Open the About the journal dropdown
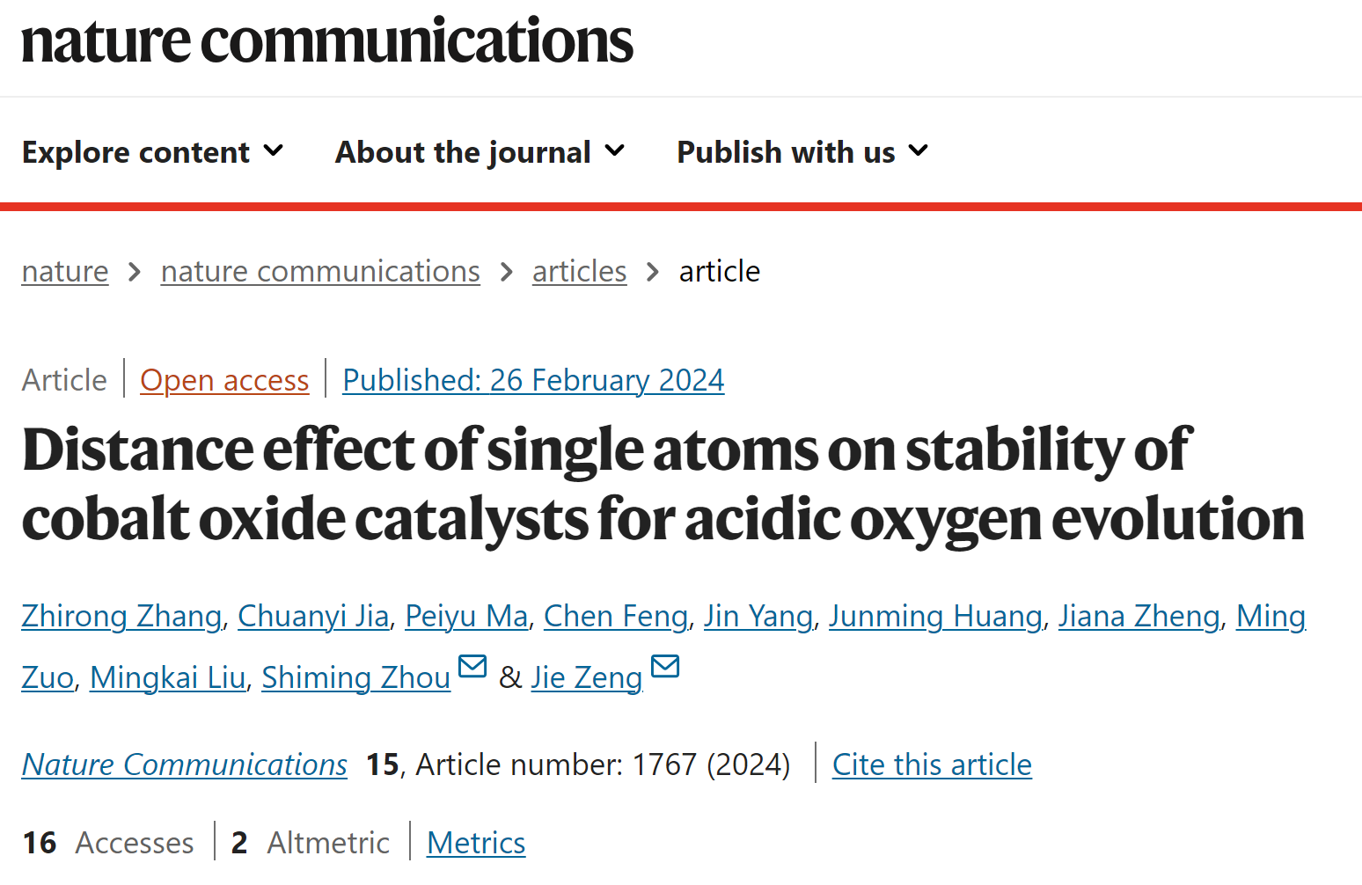Image resolution: width=1362 pixels, height=885 pixels. coord(480,152)
